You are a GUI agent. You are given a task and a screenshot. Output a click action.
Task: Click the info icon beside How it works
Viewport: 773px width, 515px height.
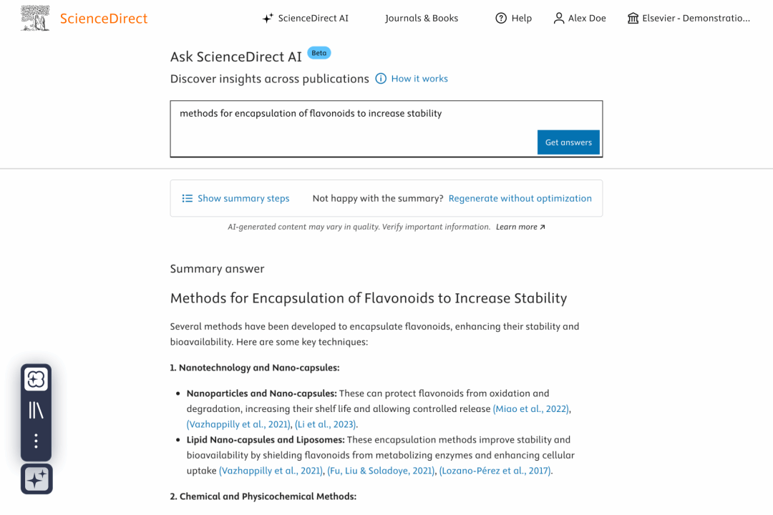[x=381, y=79]
